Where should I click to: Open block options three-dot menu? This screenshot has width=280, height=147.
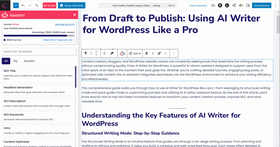pos(174,53)
